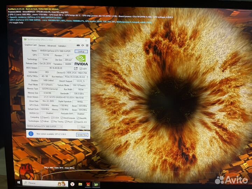The height and width of the screenshot is (189, 252).
Task: Toggle the OpenCL checkbox
Action: click(x=41, y=118)
